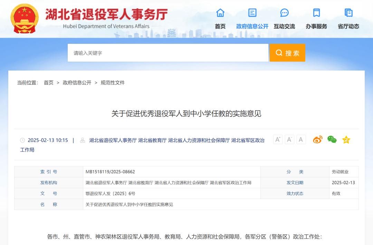
Task: Reset font size with plain A button
Action: pos(301,140)
